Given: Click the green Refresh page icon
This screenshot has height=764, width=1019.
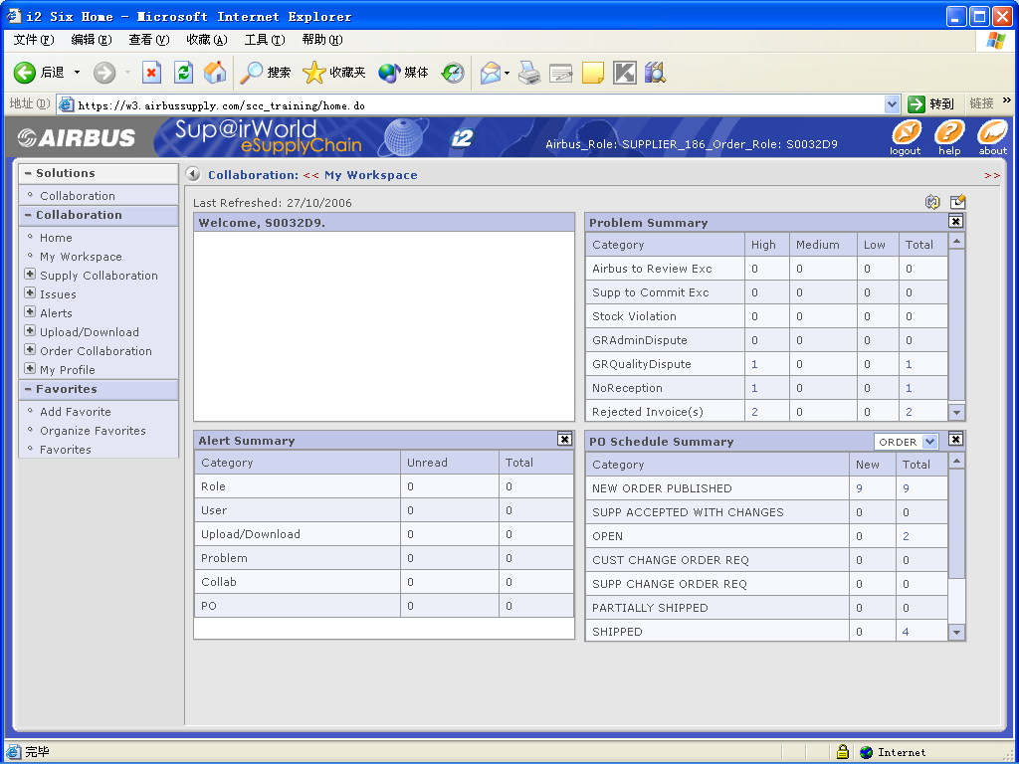Looking at the screenshot, I should (x=184, y=72).
